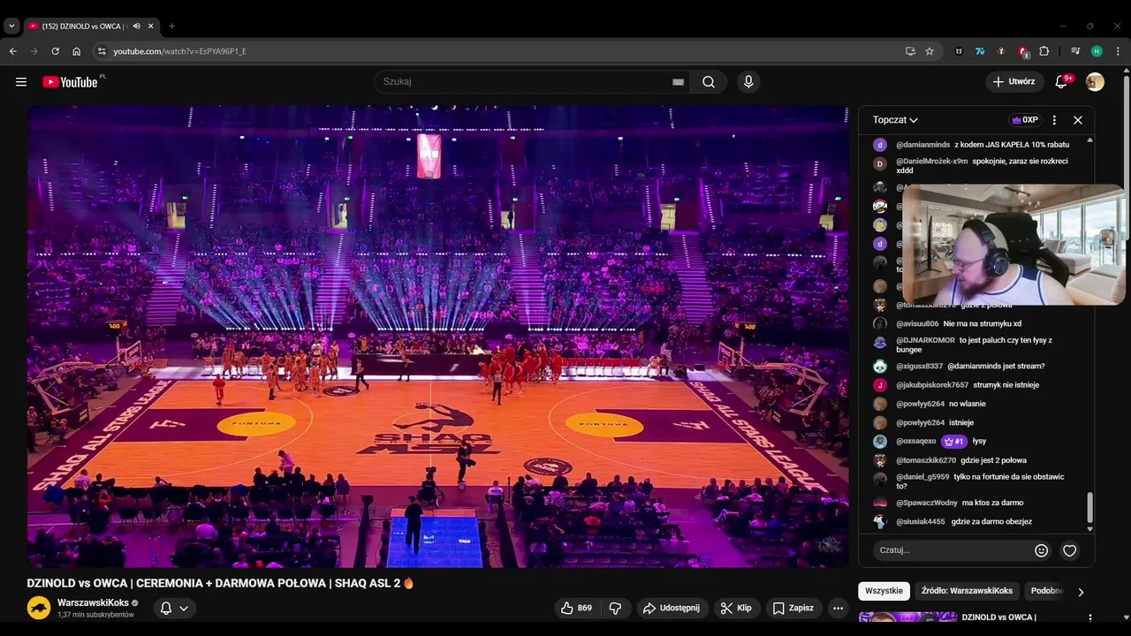Like the video with thumbs up 869

click(575, 608)
